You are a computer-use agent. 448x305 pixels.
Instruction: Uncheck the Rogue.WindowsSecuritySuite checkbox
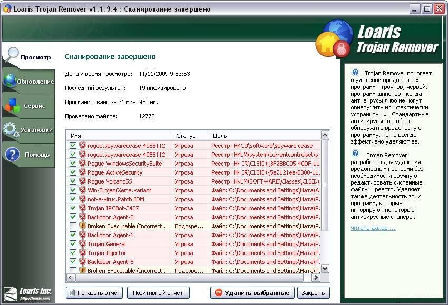point(73,164)
